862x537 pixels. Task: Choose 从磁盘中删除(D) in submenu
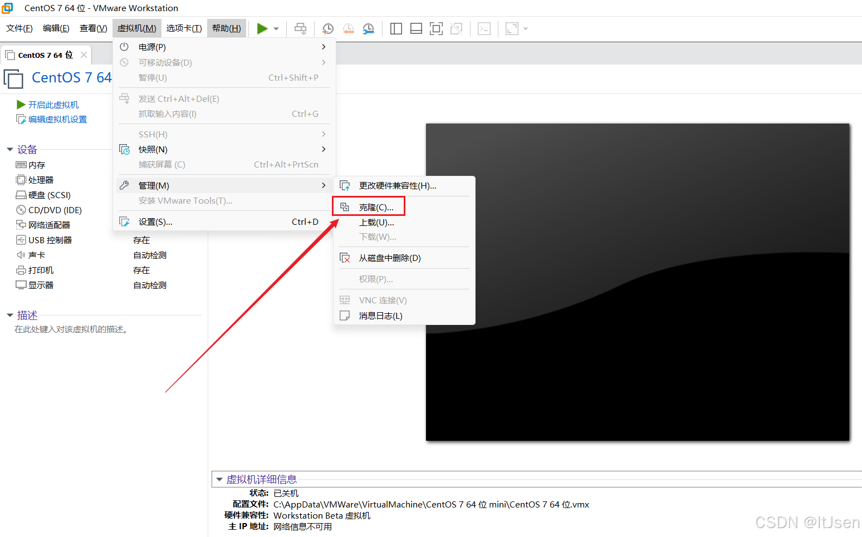click(x=404, y=258)
